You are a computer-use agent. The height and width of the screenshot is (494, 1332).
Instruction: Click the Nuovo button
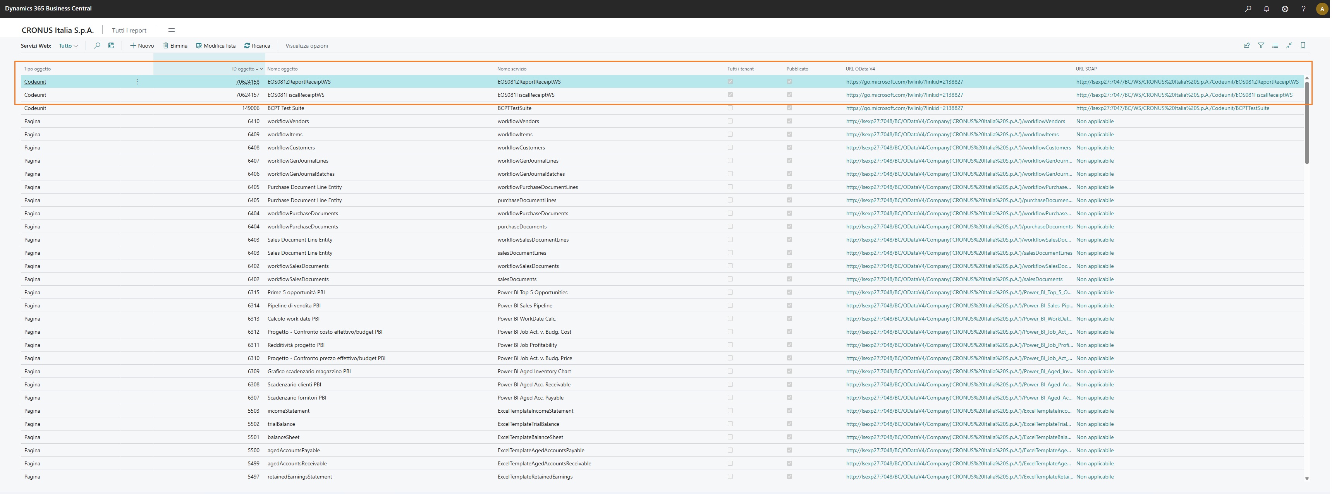tap(142, 45)
